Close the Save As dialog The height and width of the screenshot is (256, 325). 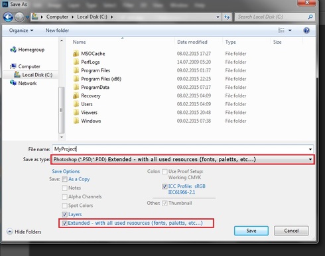[307, 3]
